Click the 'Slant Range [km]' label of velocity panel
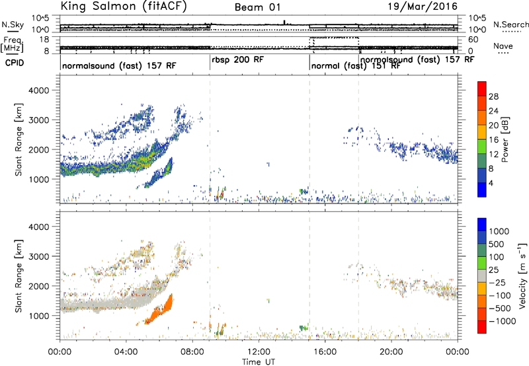Image resolution: width=529 pixels, height=366 pixels. [19, 275]
